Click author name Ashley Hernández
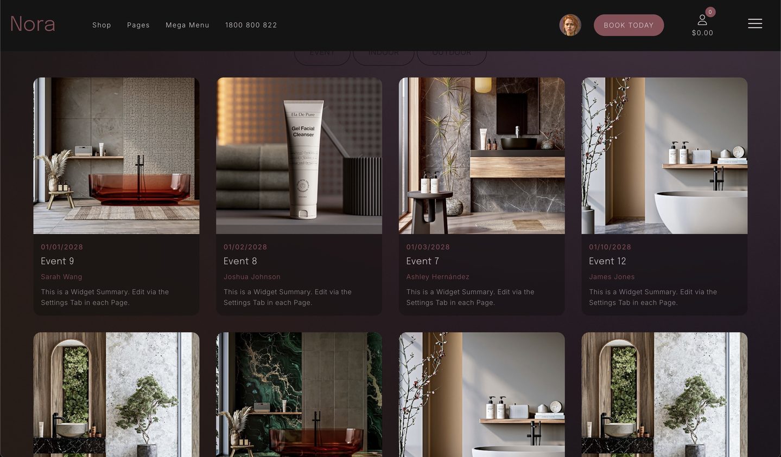This screenshot has width=781, height=457. tap(437, 277)
